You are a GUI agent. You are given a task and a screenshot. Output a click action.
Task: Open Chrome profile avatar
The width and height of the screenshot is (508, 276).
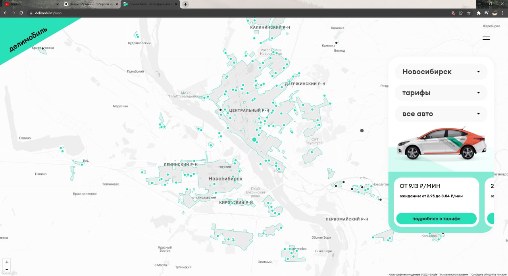tap(495, 13)
